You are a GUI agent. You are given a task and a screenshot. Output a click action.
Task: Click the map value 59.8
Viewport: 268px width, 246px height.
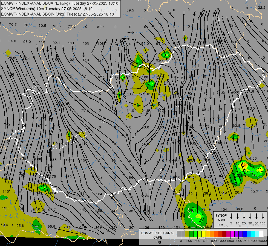[69, 143]
